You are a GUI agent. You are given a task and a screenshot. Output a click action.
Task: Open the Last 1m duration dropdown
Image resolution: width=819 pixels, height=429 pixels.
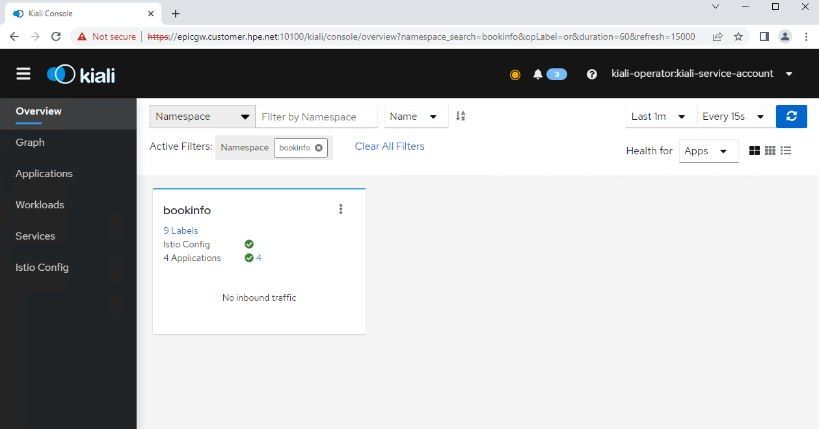click(662, 117)
